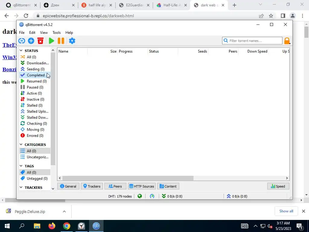Sort torrents by Size column

click(102, 51)
